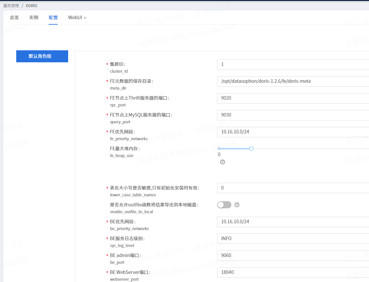The height and width of the screenshot is (282, 369).
Task: Click the BE WebServer端口 label
Action: point(130,272)
